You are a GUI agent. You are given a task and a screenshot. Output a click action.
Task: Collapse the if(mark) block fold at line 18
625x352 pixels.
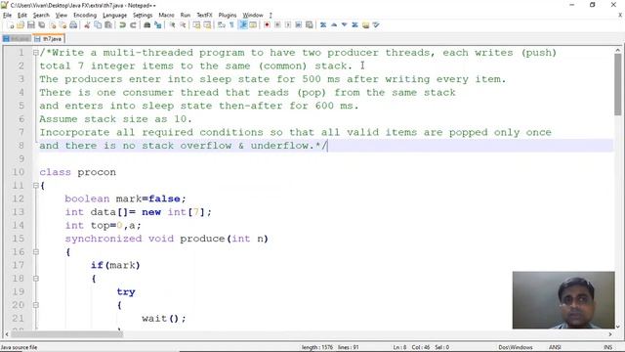tap(36, 279)
